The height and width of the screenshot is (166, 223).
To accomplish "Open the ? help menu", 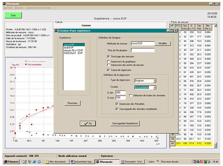I will tap(54, 8).
